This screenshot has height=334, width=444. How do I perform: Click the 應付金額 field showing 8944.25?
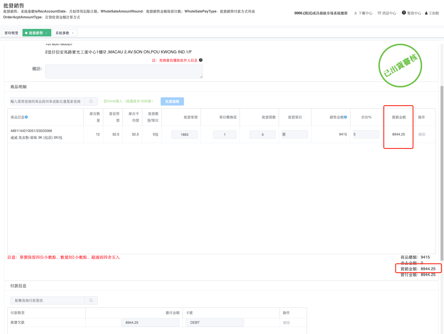tap(150, 323)
